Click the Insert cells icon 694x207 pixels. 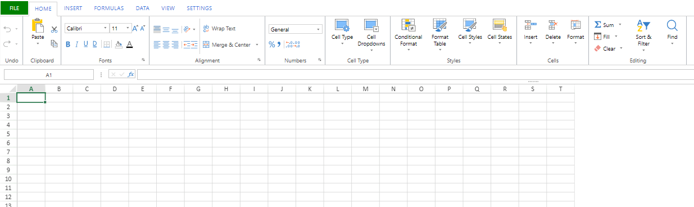[530, 25]
